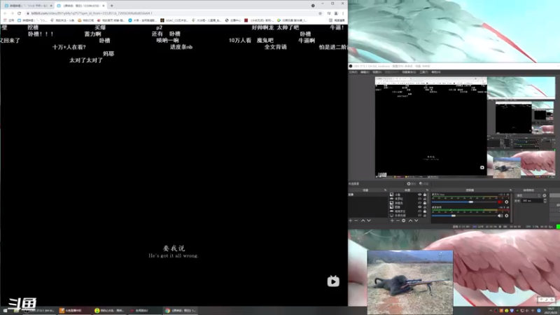Open Chrome's three-dot menu
Viewport: 560px width, 315px height.
tap(343, 13)
